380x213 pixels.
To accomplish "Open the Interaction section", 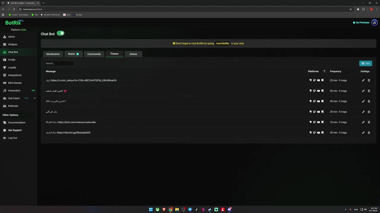I will tap(18, 91).
